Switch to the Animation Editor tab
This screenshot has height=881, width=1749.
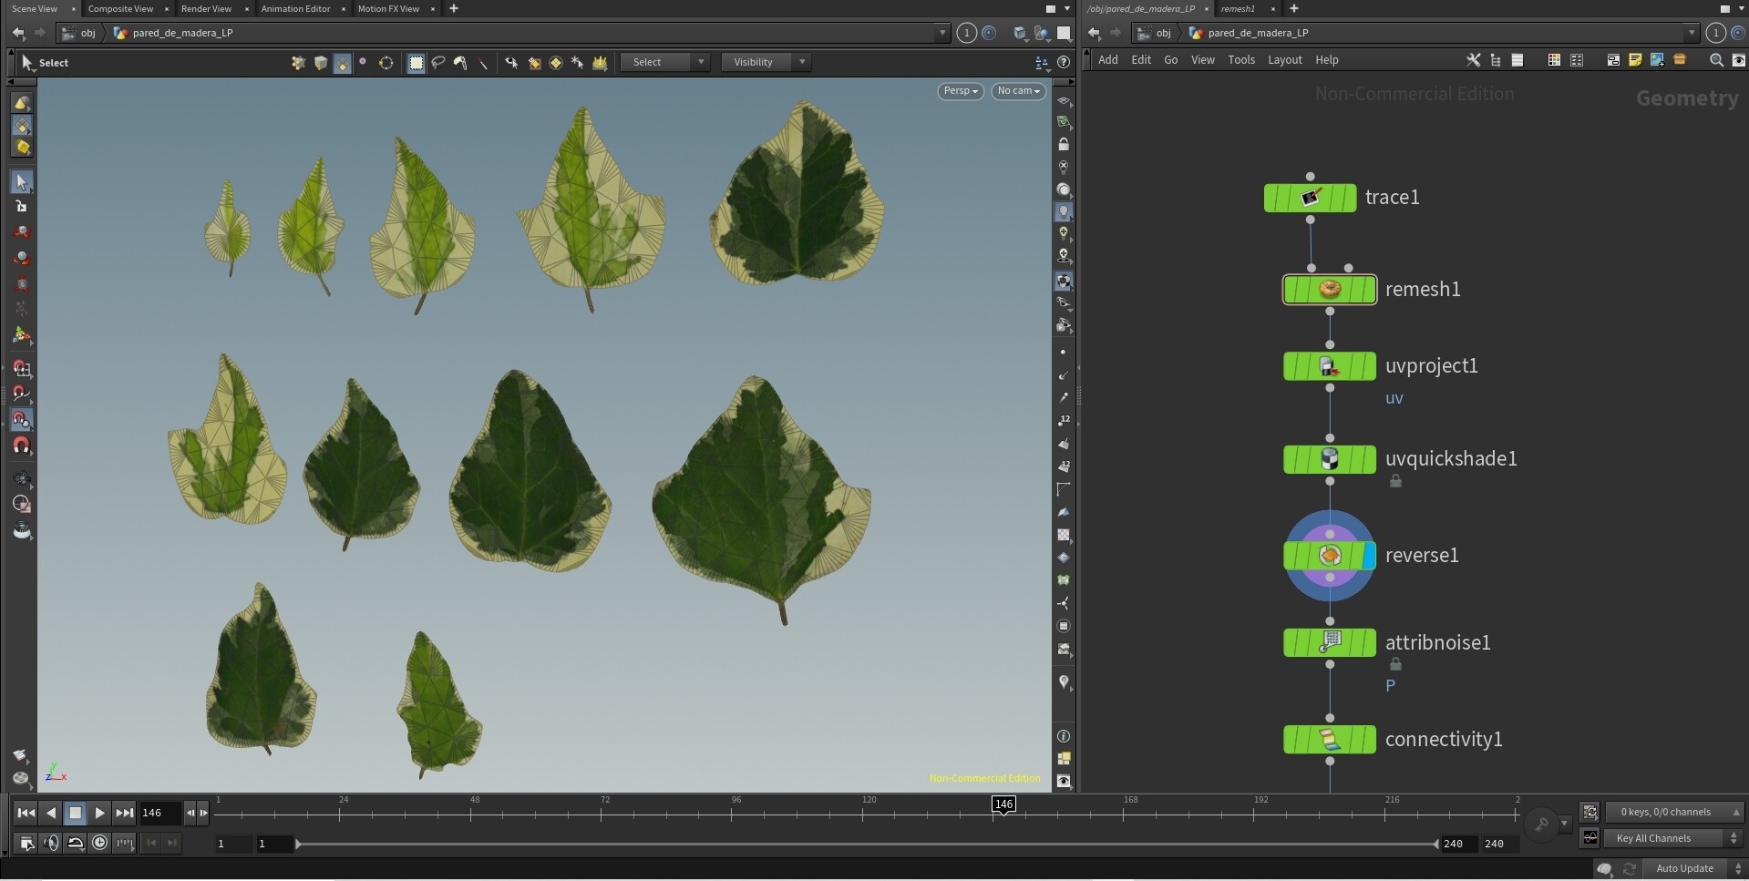(297, 9)
